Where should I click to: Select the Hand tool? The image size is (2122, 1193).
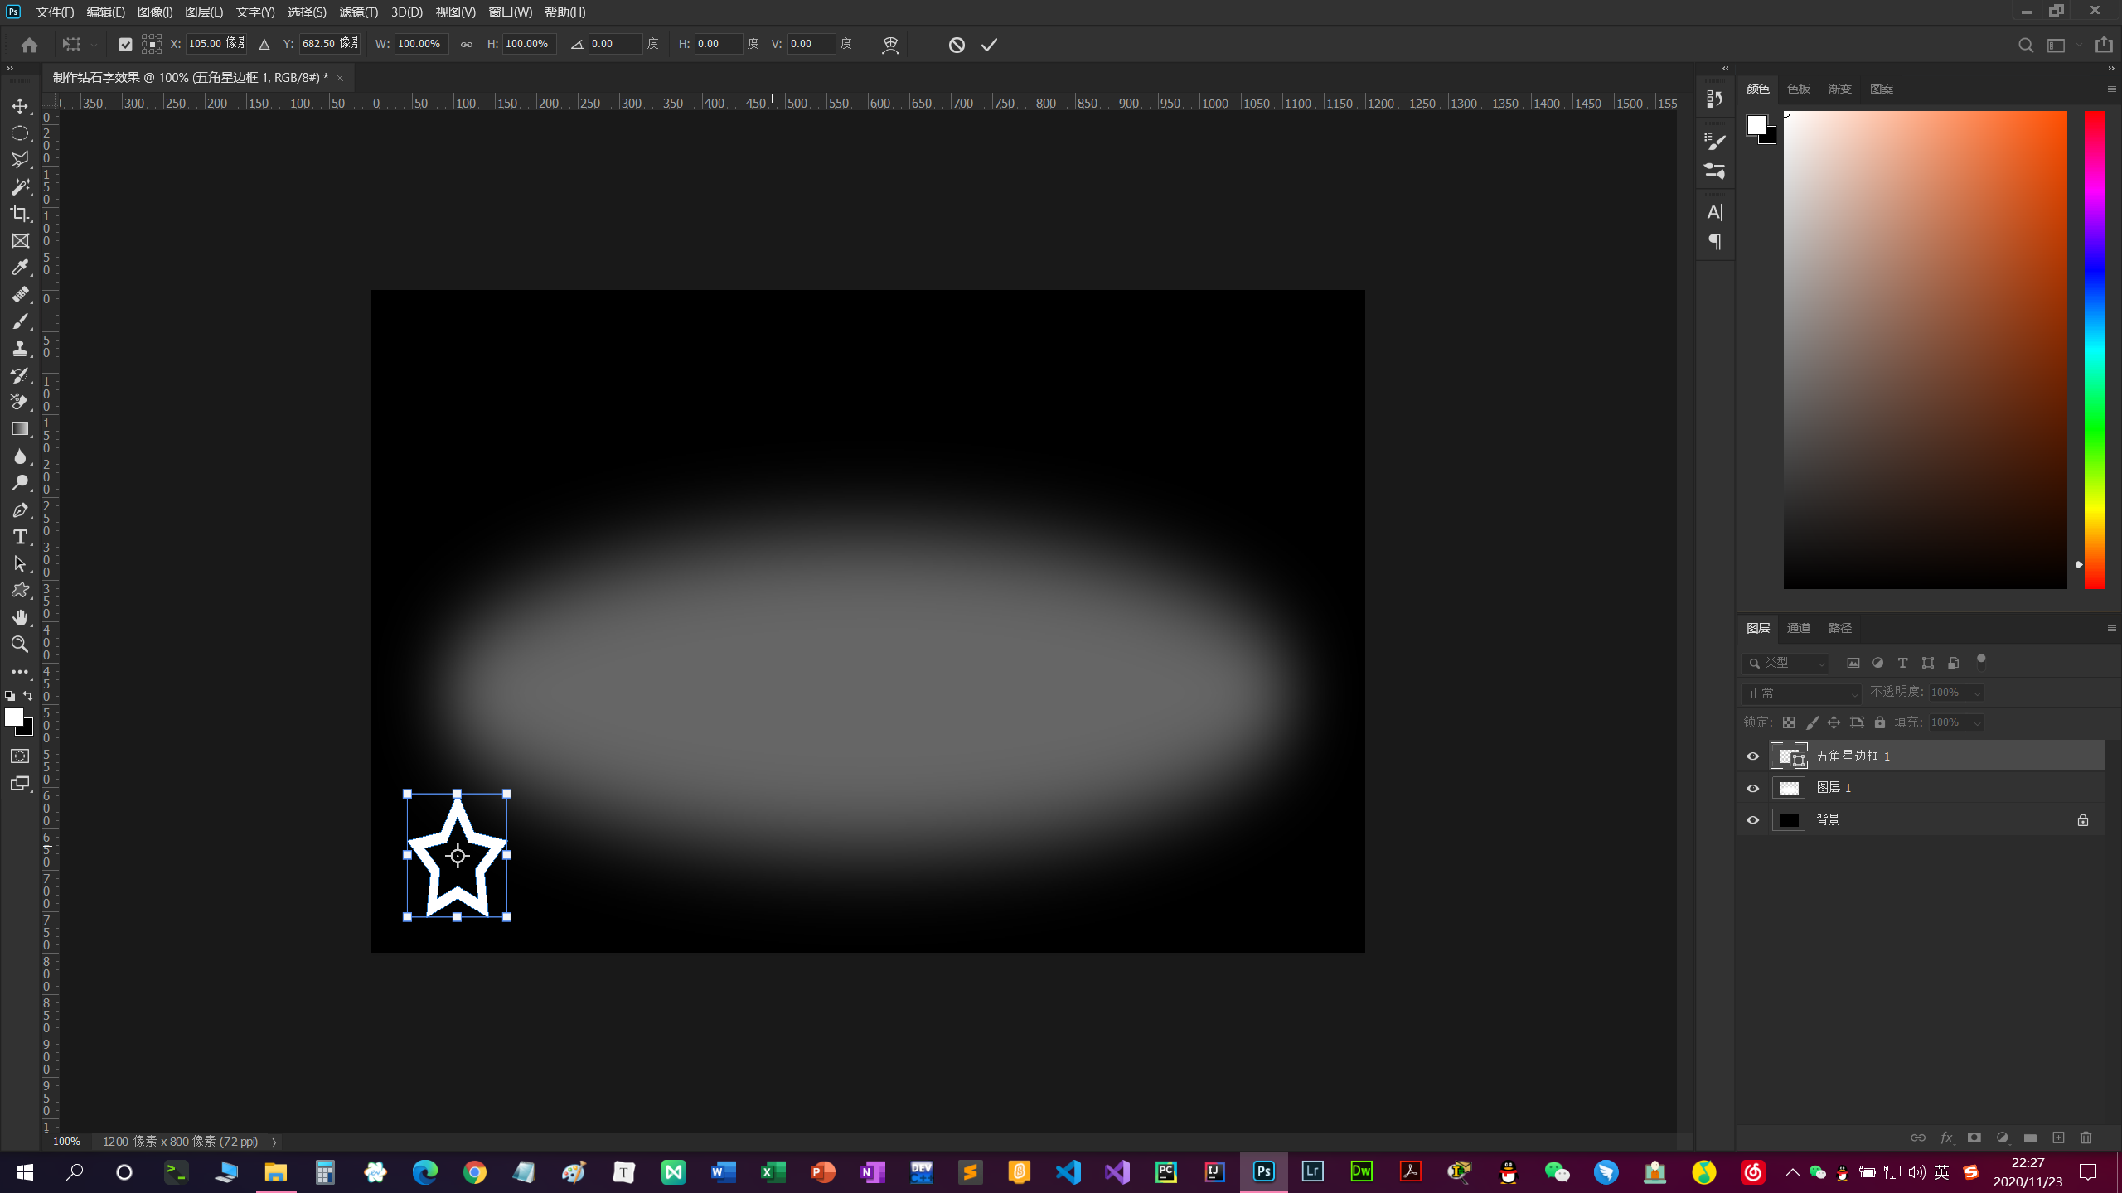pos(20,617)
